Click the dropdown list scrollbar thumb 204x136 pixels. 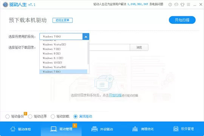click(88, 53)
